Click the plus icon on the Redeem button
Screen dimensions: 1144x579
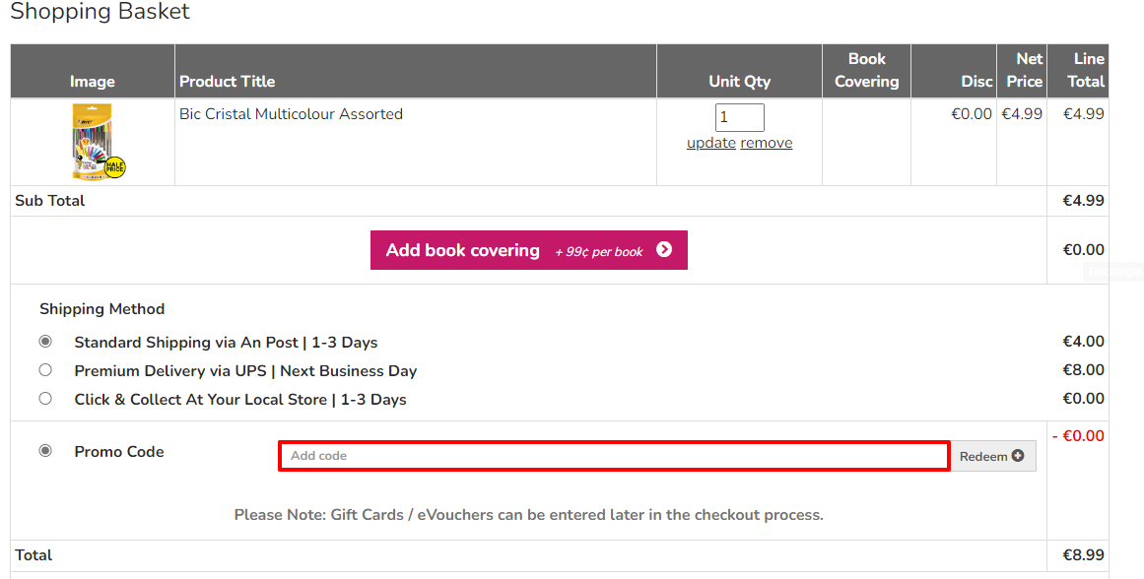click(1019, 455)
